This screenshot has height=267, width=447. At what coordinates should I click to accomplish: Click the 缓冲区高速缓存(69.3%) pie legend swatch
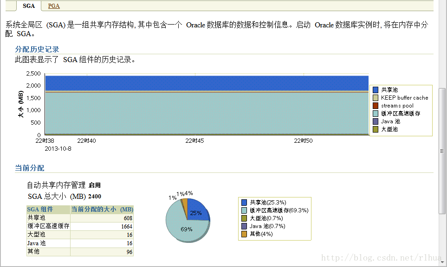coord(244,210)
